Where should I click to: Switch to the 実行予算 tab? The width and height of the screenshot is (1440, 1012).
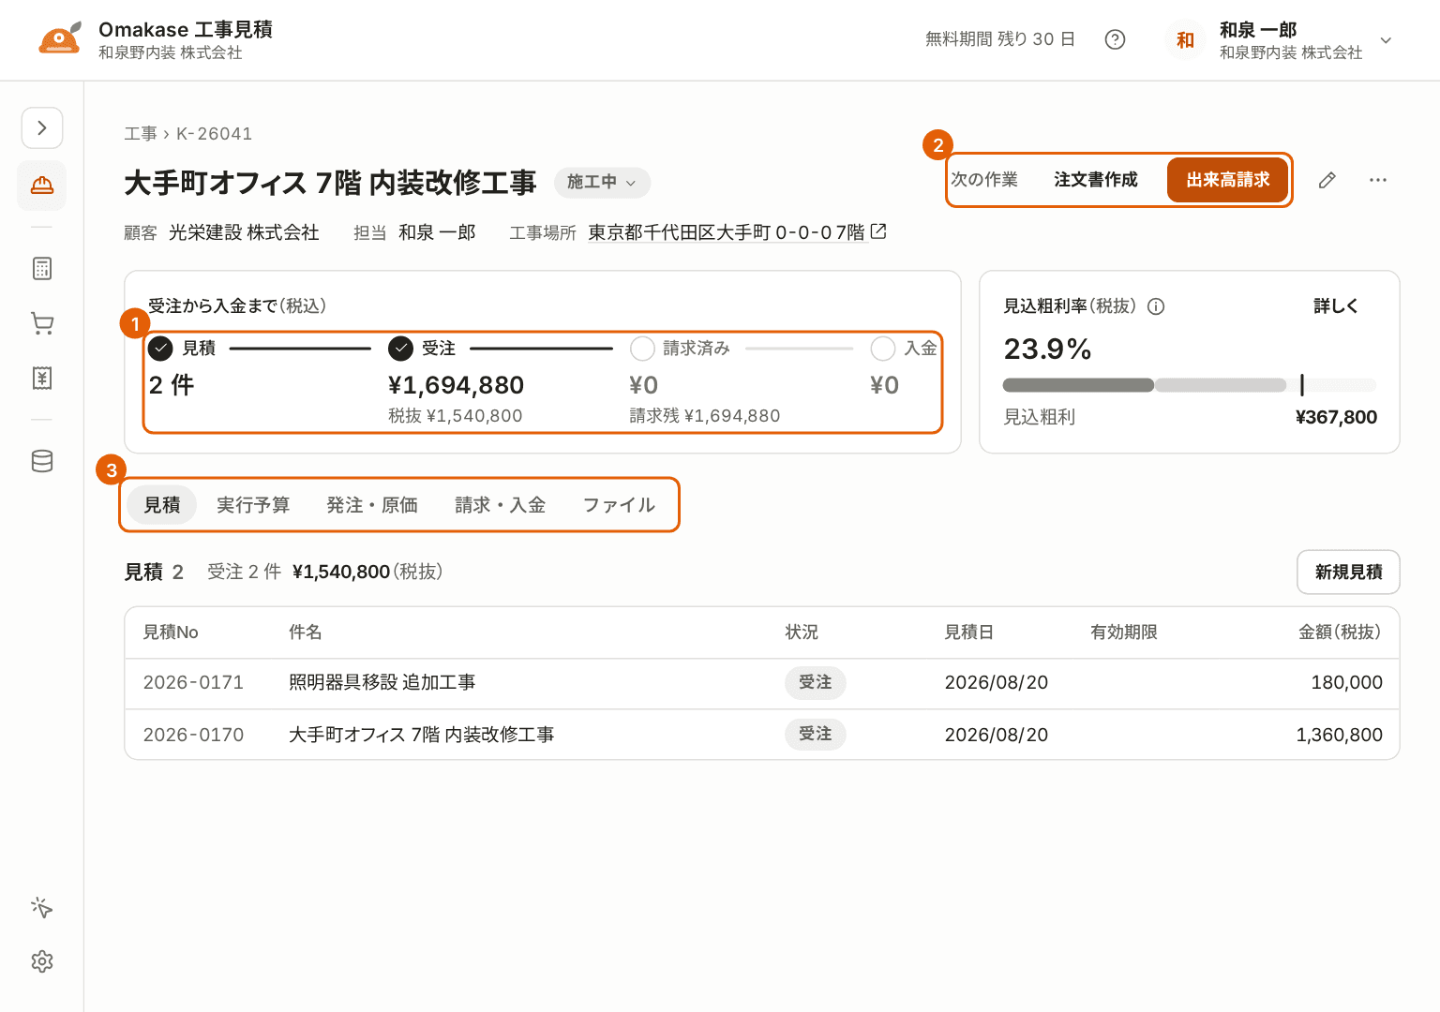click(253, 505)
